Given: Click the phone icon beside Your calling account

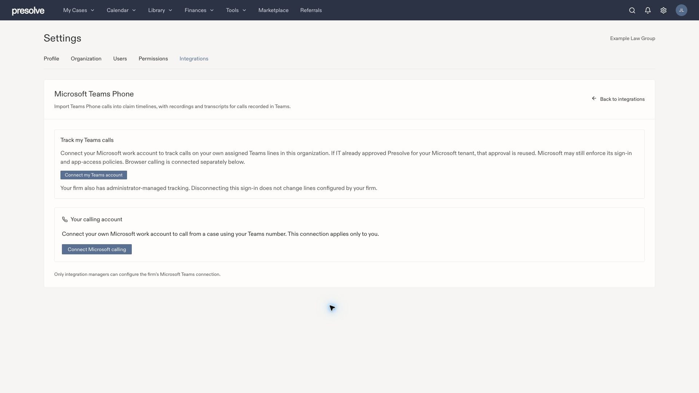Looking at the screenshot, I should coord(65,219).
